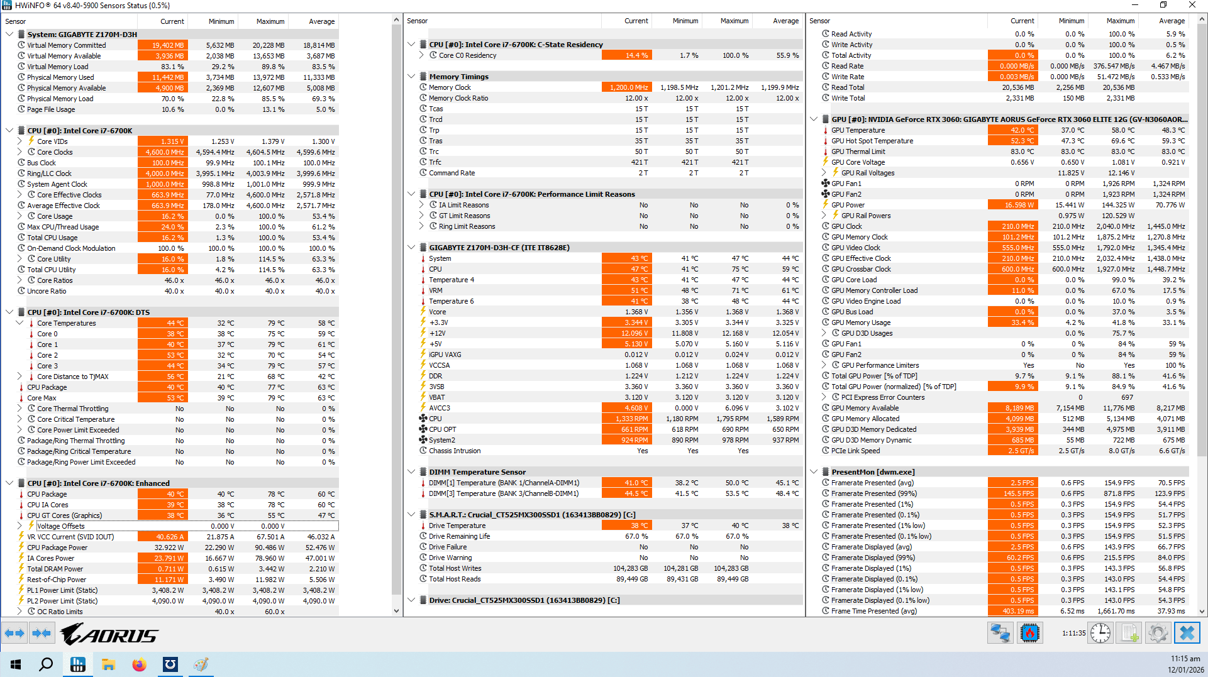
Task: Click the shrink columns arrows button
Action: [42, 633]
